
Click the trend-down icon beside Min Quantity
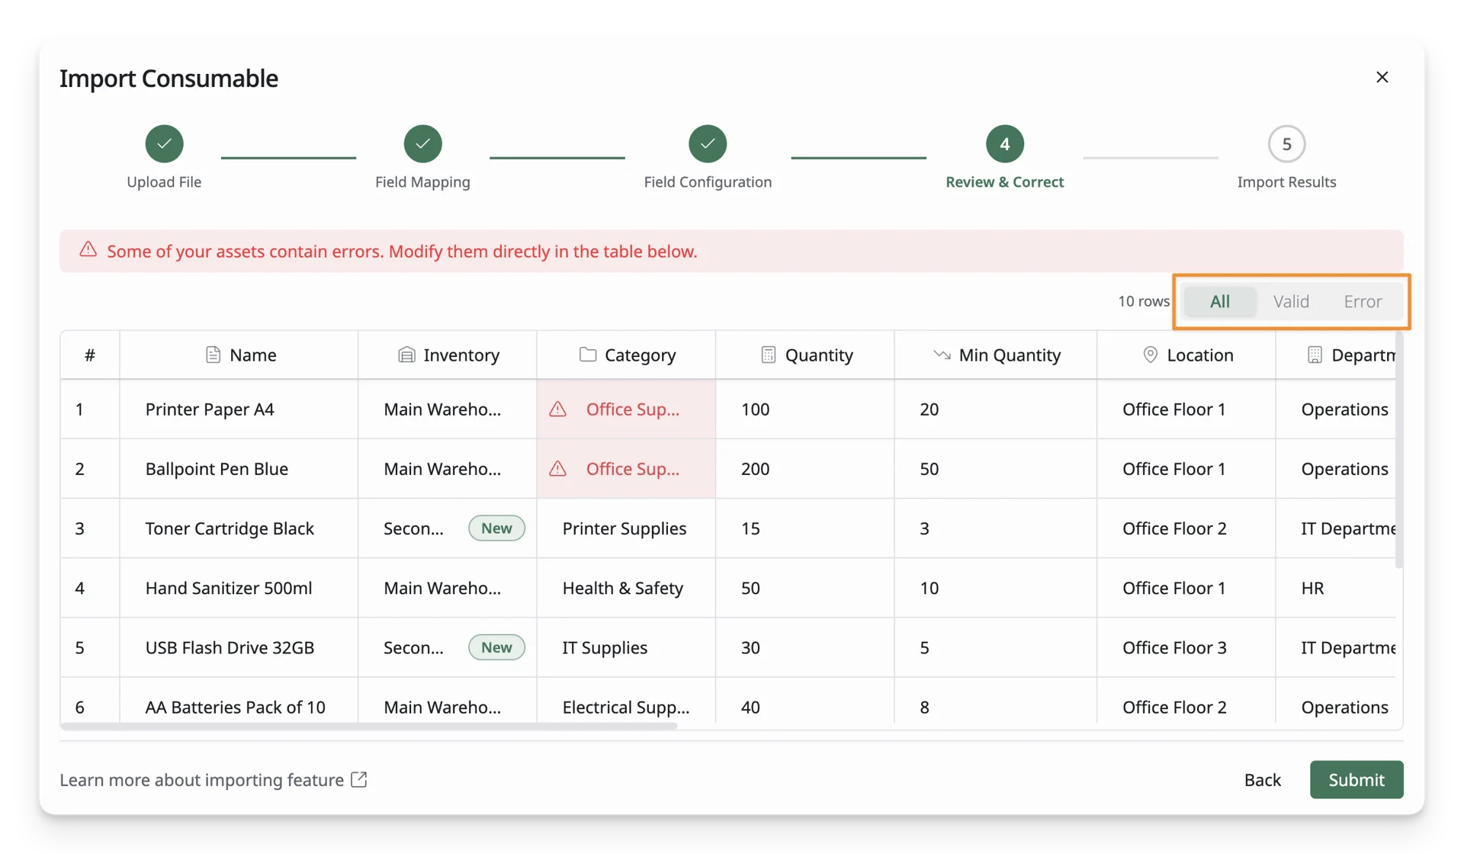click(x=942, y=355)
